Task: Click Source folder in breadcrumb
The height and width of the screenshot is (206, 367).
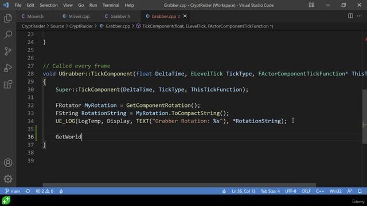Action: click(x=57, y=26)
